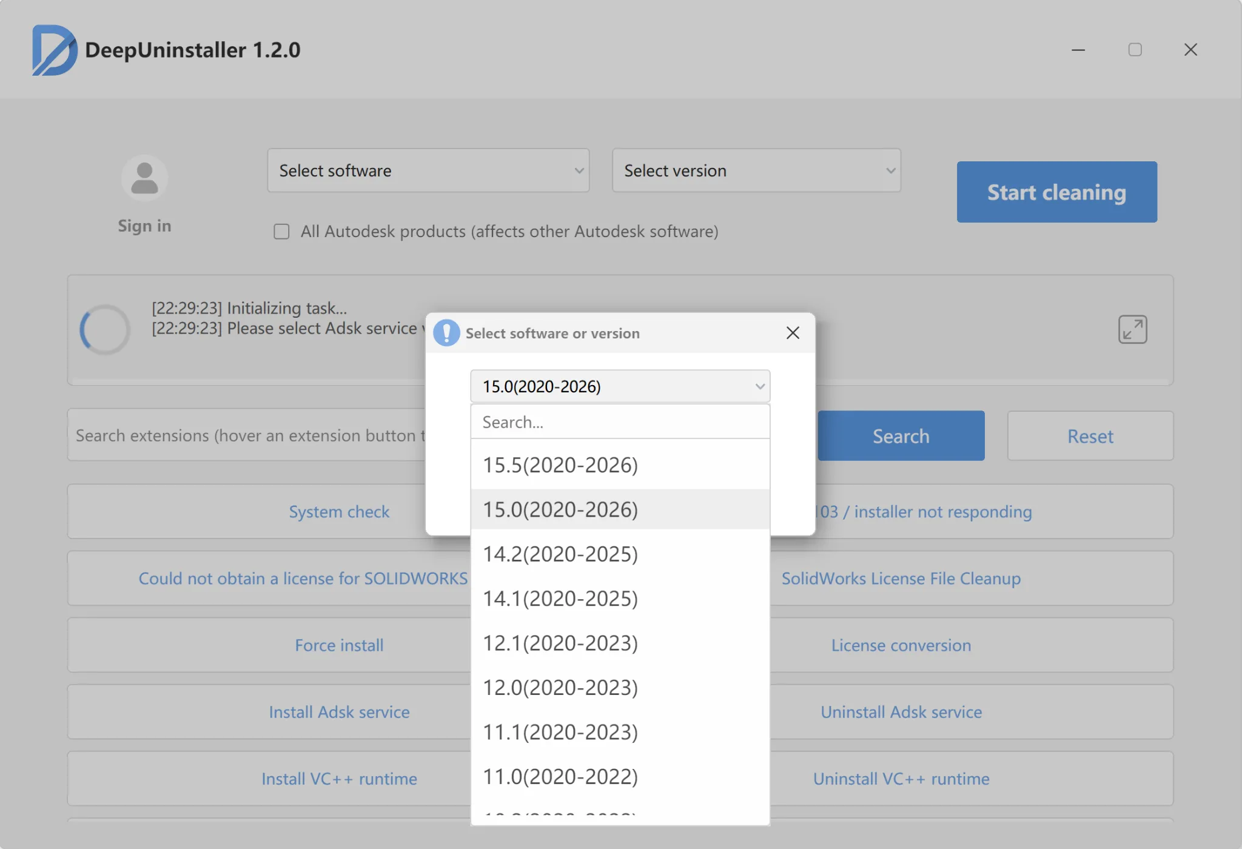This screenshot has width=1242, height=849.
Task: Click the DeepUninstaller logo icon
Action: coord(54,50)
